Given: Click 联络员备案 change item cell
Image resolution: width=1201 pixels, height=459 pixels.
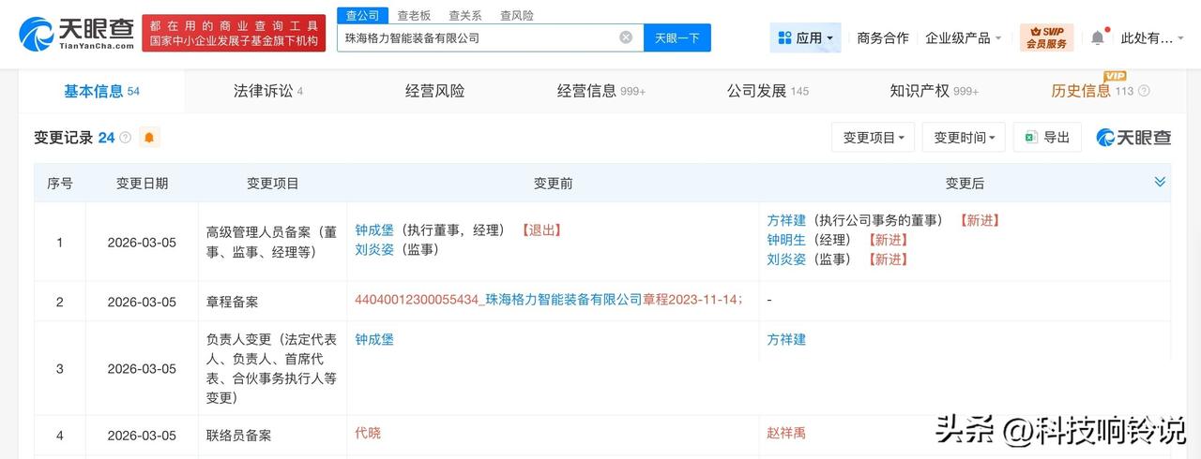Looking at the screenshot, I should (273, 436).
